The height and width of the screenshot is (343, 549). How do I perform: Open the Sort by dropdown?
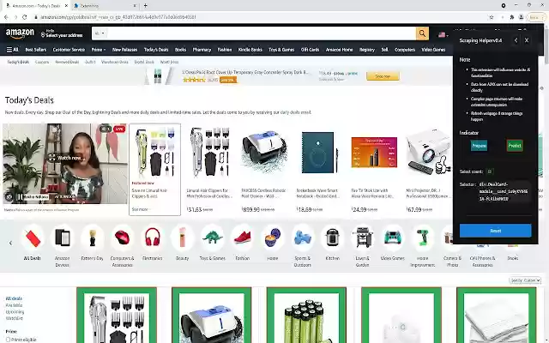[x=525, y=280]
